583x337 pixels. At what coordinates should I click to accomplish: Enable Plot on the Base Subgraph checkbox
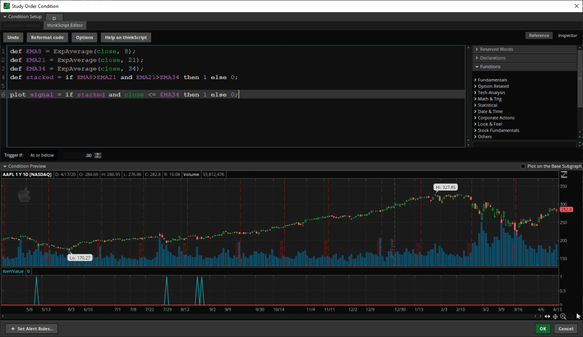tap(523, 166)
